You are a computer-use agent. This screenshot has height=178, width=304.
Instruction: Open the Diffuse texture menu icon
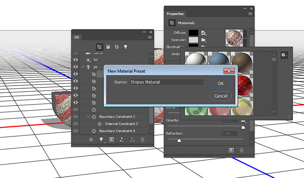(203, 33)
